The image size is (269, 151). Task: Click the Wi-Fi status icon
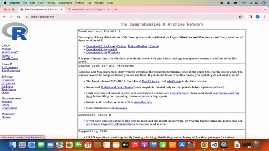tap(244, 3)
